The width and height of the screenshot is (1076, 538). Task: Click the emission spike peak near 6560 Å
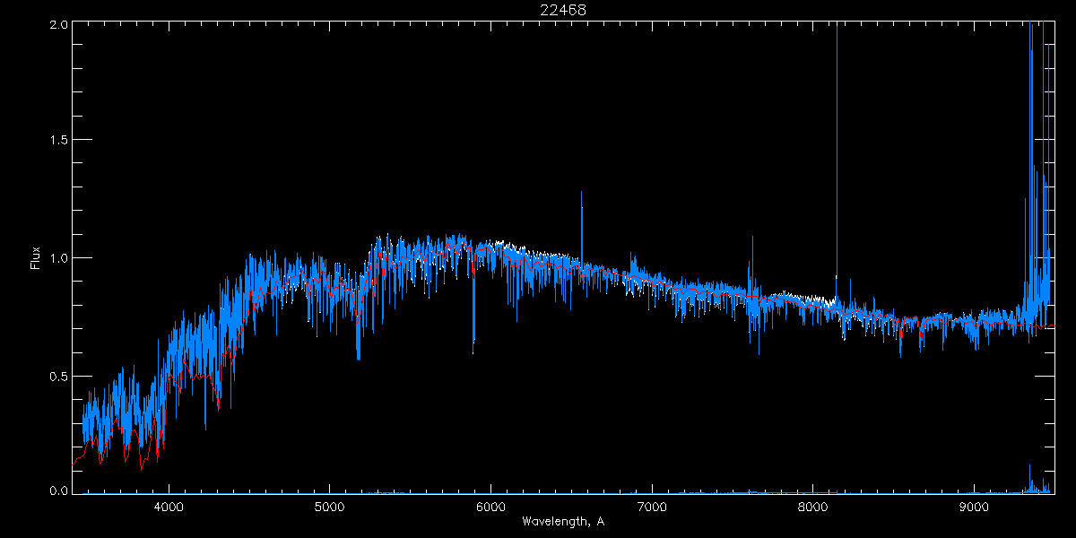coord(581,193)
